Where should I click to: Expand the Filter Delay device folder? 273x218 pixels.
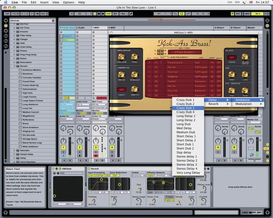point(14,35)
